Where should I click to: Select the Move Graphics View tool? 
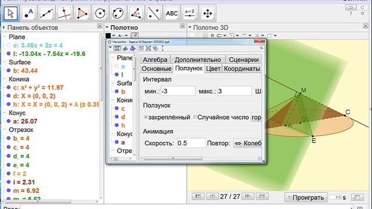(x=208, y=13)
